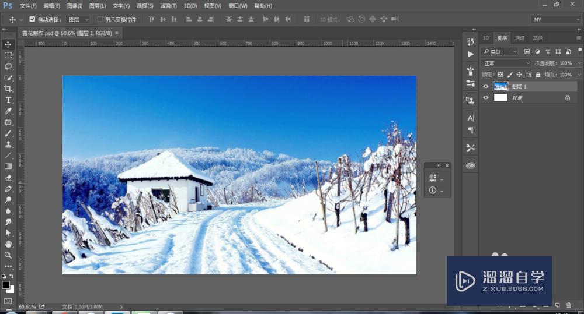584x314 pixels.
Task: Select the Brush tool
Action: point(8,133)
